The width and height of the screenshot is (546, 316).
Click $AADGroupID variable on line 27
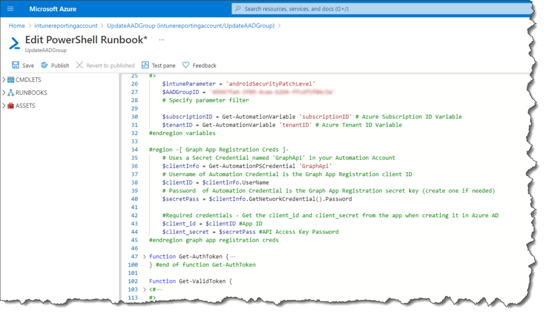(x=180, y=92)
